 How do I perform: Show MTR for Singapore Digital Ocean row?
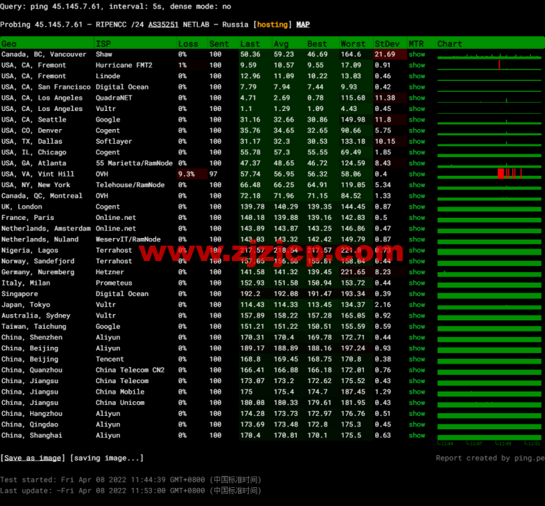pos(416,294)
